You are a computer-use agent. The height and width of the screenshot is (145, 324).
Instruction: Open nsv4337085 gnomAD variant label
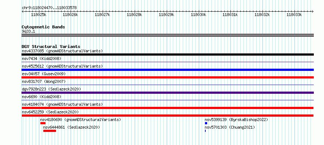[x=62, y=51]
